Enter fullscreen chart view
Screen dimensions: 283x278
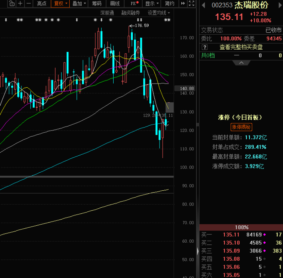[192, 3]
